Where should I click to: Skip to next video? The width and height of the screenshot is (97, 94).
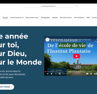click(56, 74)
